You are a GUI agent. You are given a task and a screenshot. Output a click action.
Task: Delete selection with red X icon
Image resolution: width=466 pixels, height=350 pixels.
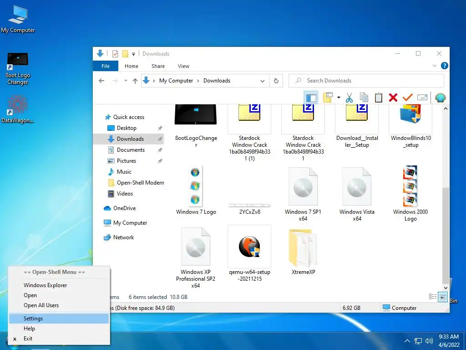pyautogui.click(x=393, y=98)
